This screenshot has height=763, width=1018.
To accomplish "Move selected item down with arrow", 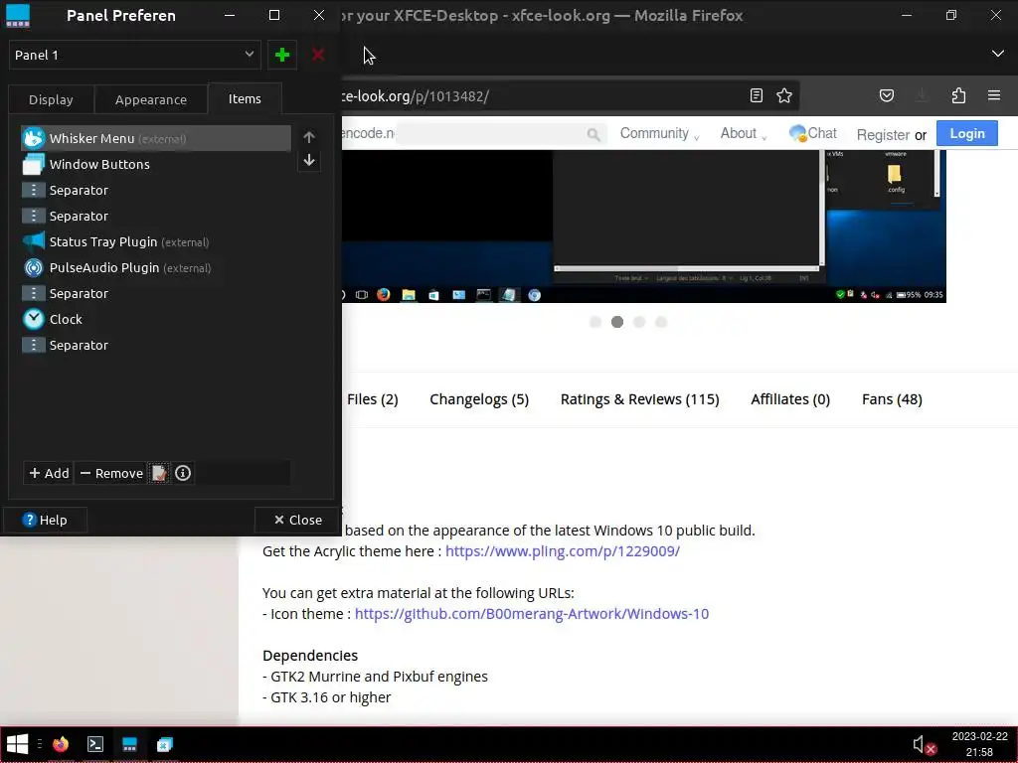I will (309, 160).
